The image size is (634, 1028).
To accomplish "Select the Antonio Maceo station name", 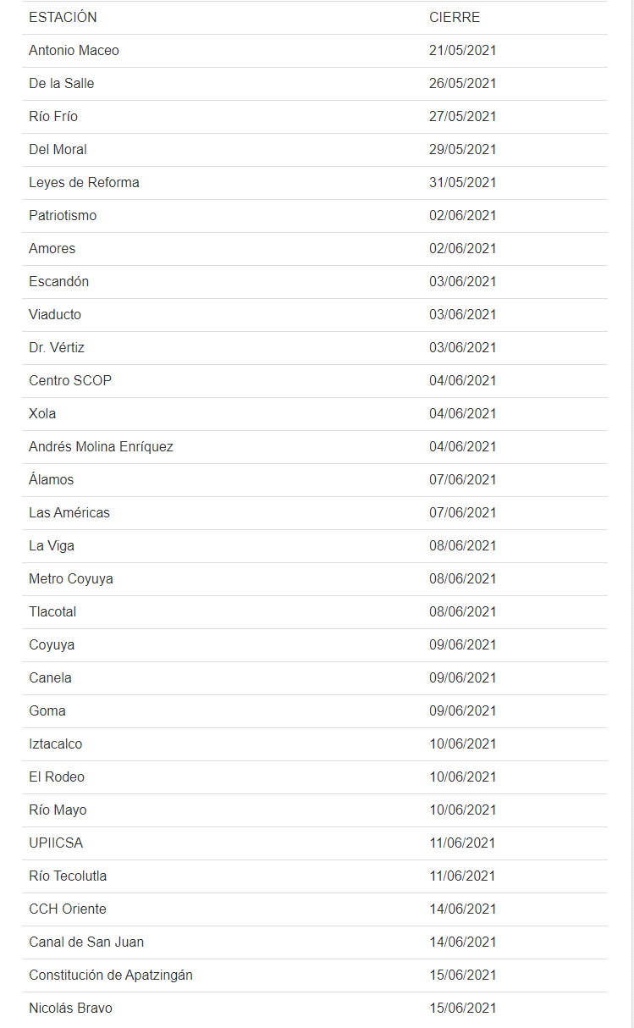I will (x=74, y=50).
